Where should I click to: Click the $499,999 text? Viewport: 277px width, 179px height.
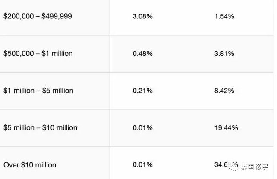click(57, 16)
